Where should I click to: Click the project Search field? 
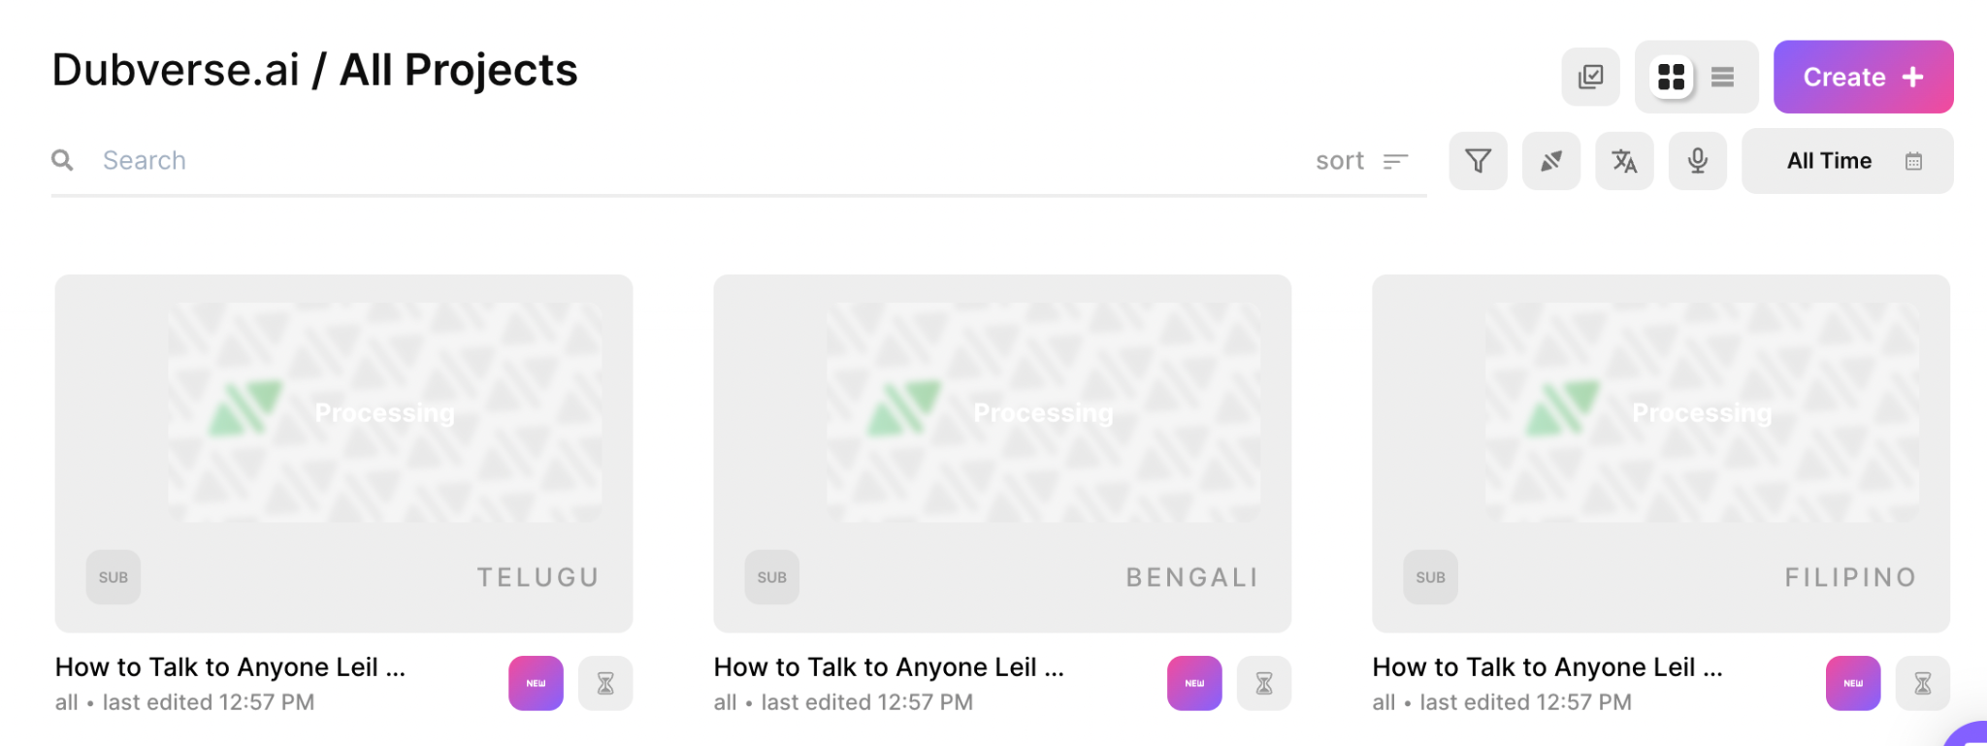click(679, 161)
